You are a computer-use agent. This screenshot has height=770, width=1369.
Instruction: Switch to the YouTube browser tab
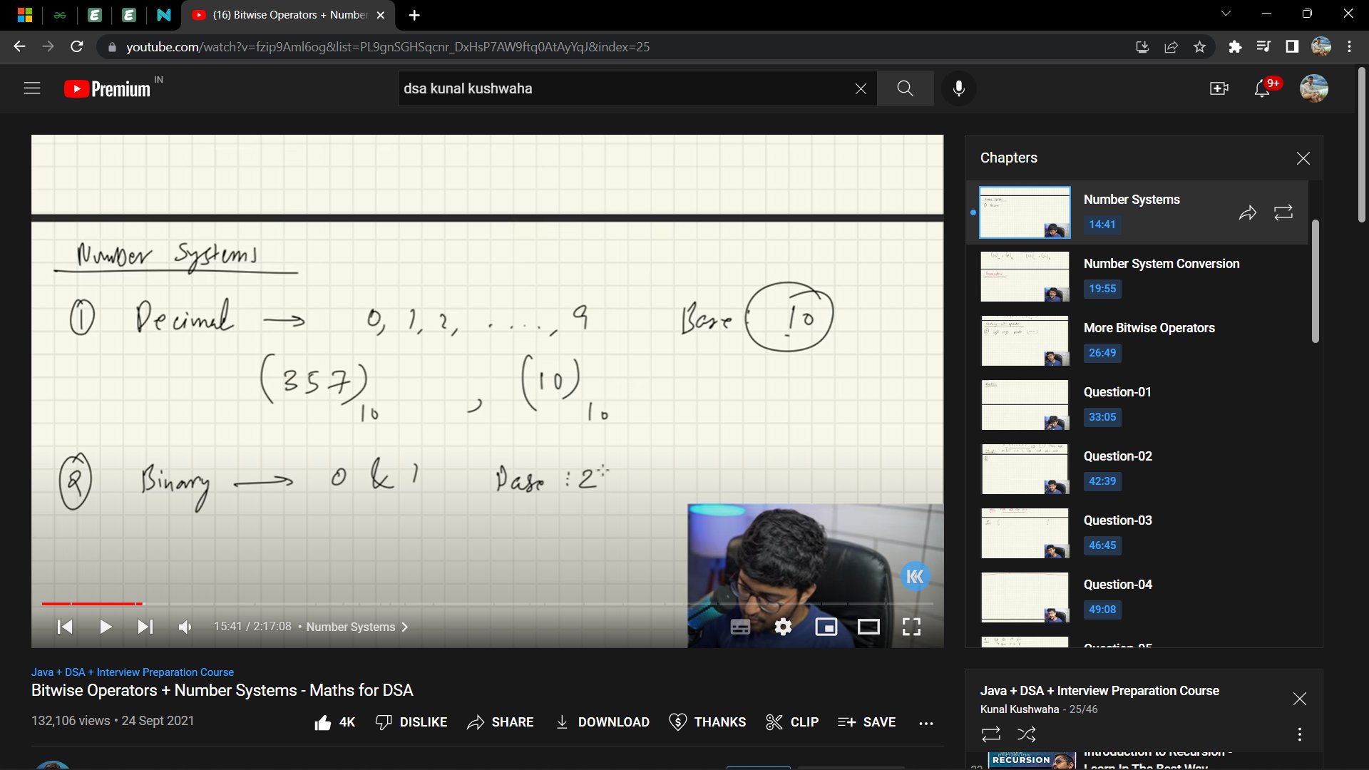285,15
